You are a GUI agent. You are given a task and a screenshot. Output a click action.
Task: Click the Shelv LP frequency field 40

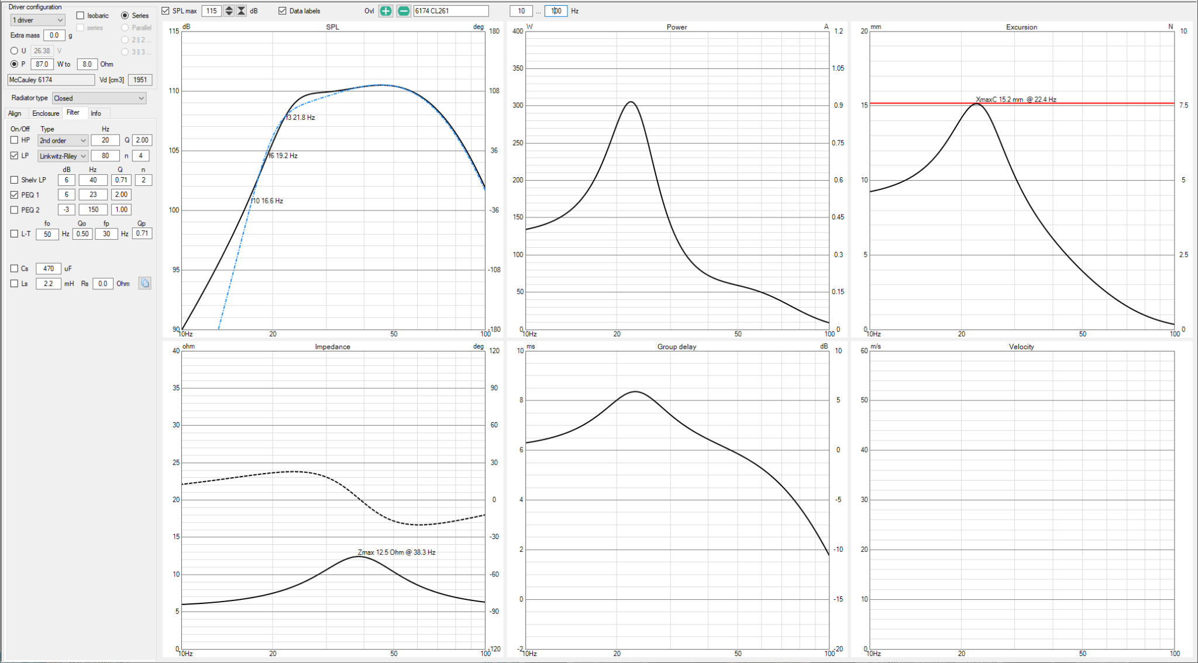[x=93, y=180]
